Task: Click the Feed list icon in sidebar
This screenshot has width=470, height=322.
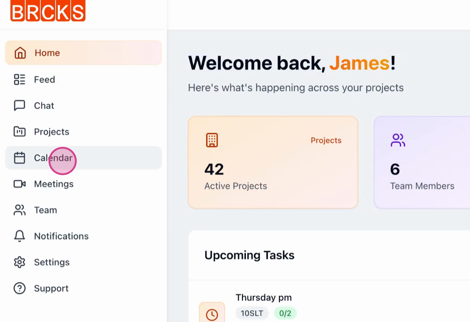Action: pyautogui.click(x=20, y=80)
